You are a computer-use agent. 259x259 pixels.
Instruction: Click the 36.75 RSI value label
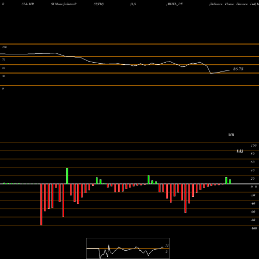pyautogui.click(x=238, y=69)
